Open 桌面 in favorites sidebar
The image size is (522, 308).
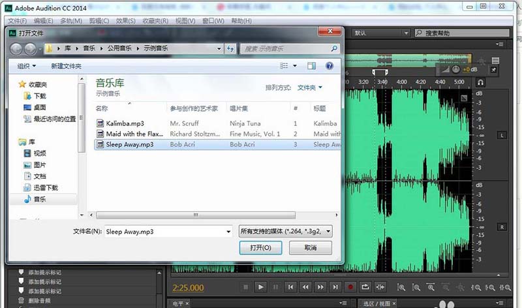35,107
